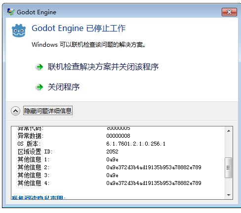The image size is (241, 213).
Task: Click the 其他信息 2 hash value
Action: pyautogui.click(x=154, y=167)
